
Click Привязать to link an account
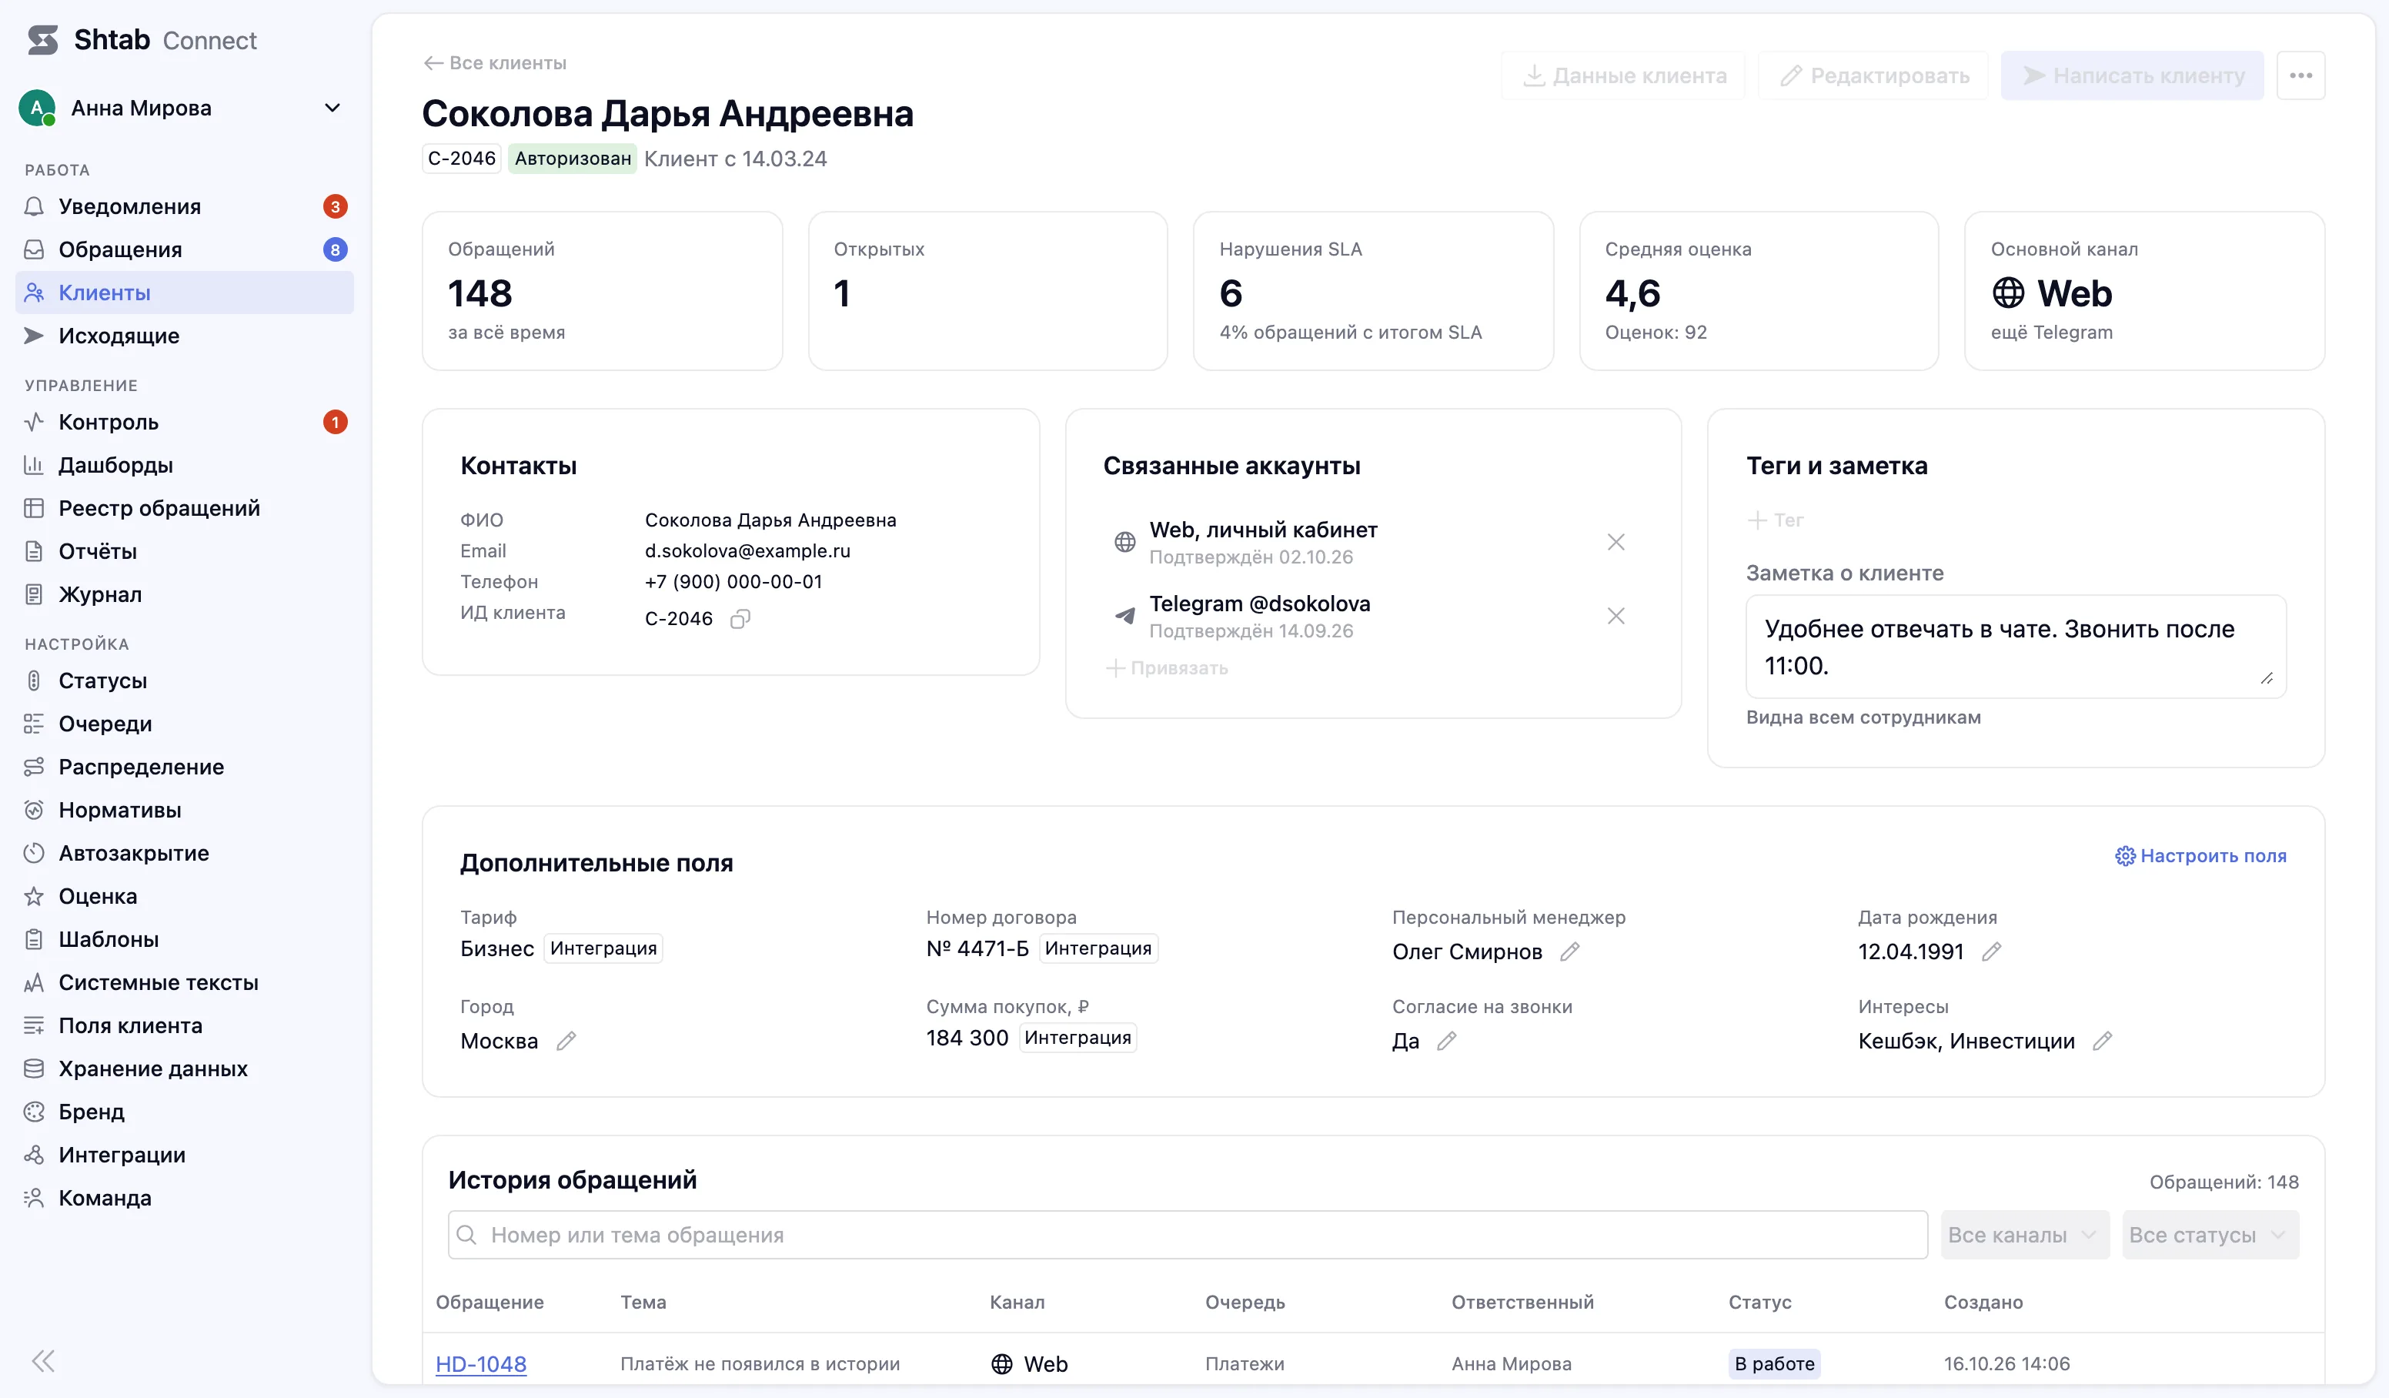(1166, 667)
